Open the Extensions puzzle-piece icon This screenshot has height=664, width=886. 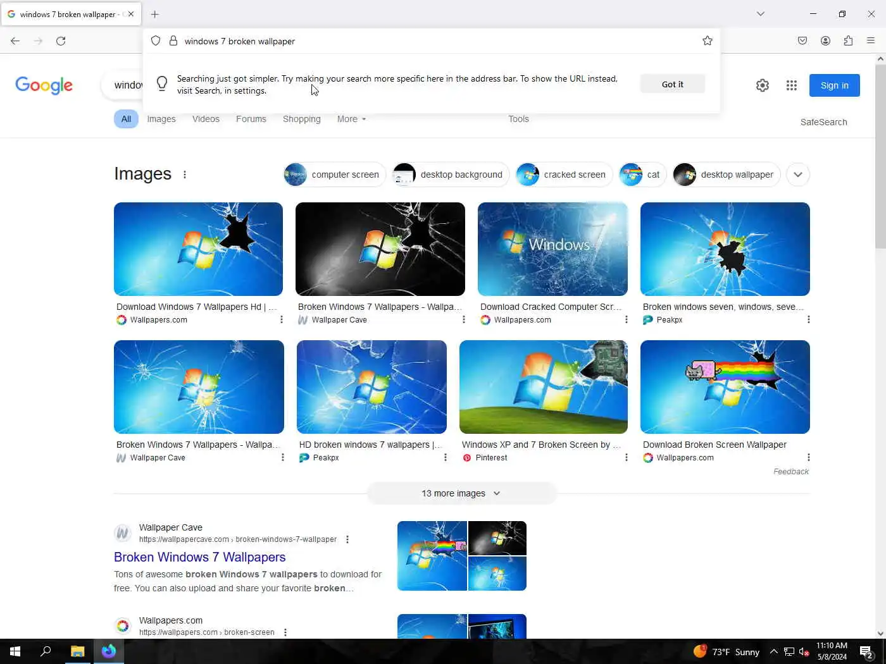click(x=848, y=41)
